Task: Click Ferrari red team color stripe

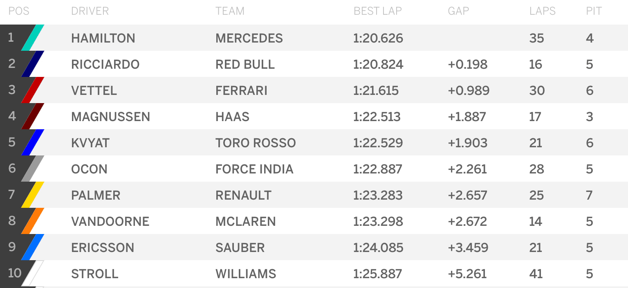Action: click(33, 90)
